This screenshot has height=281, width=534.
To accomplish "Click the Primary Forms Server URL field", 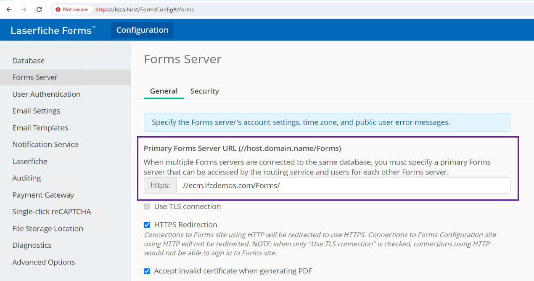I will (x=343, y=186).
